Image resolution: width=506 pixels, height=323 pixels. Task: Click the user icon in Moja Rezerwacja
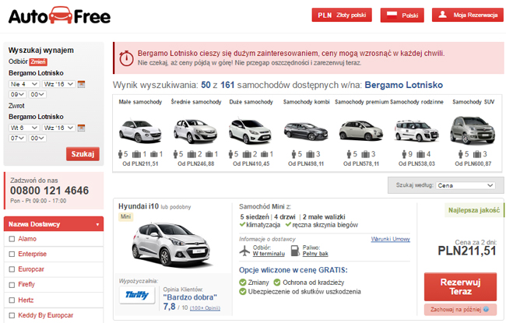(442, 15)
